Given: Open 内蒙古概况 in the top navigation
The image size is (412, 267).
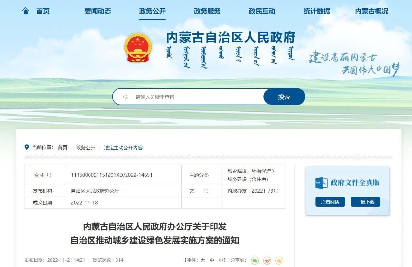Looking at the screenshot, I should coord(371,11).
